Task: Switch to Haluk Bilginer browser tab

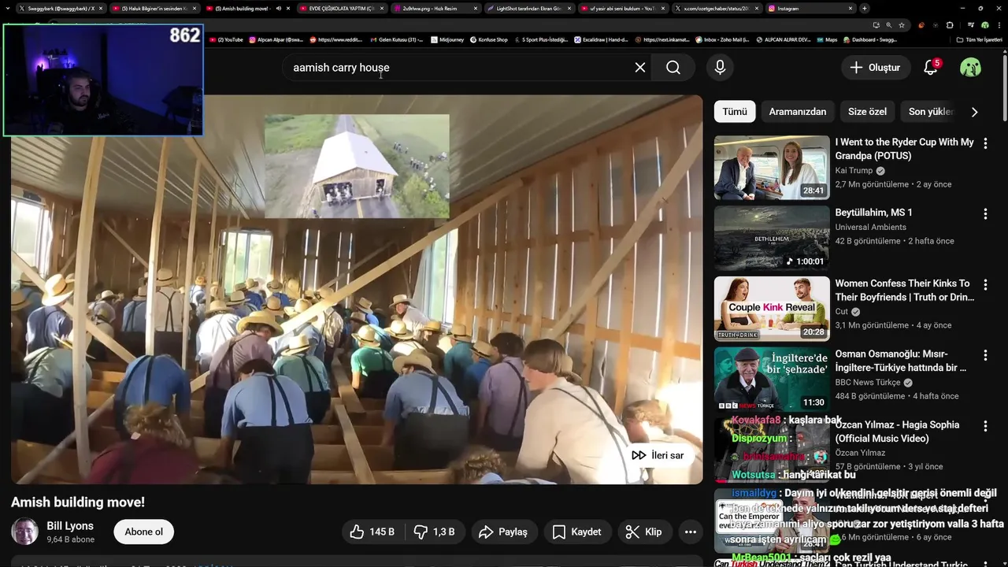Action: click(x=153, y=8)
